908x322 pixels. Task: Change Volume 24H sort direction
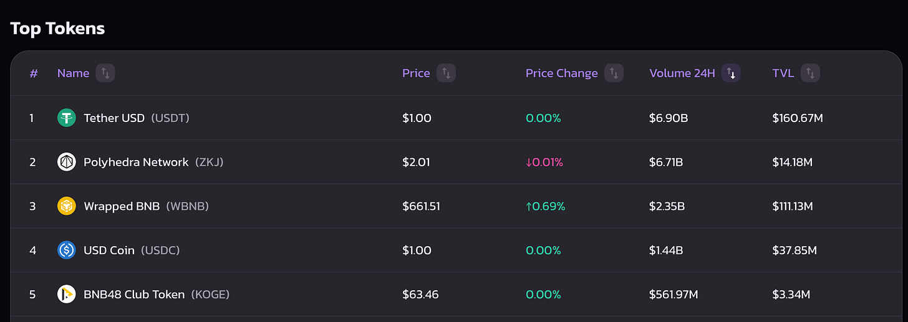pos(731,73)
